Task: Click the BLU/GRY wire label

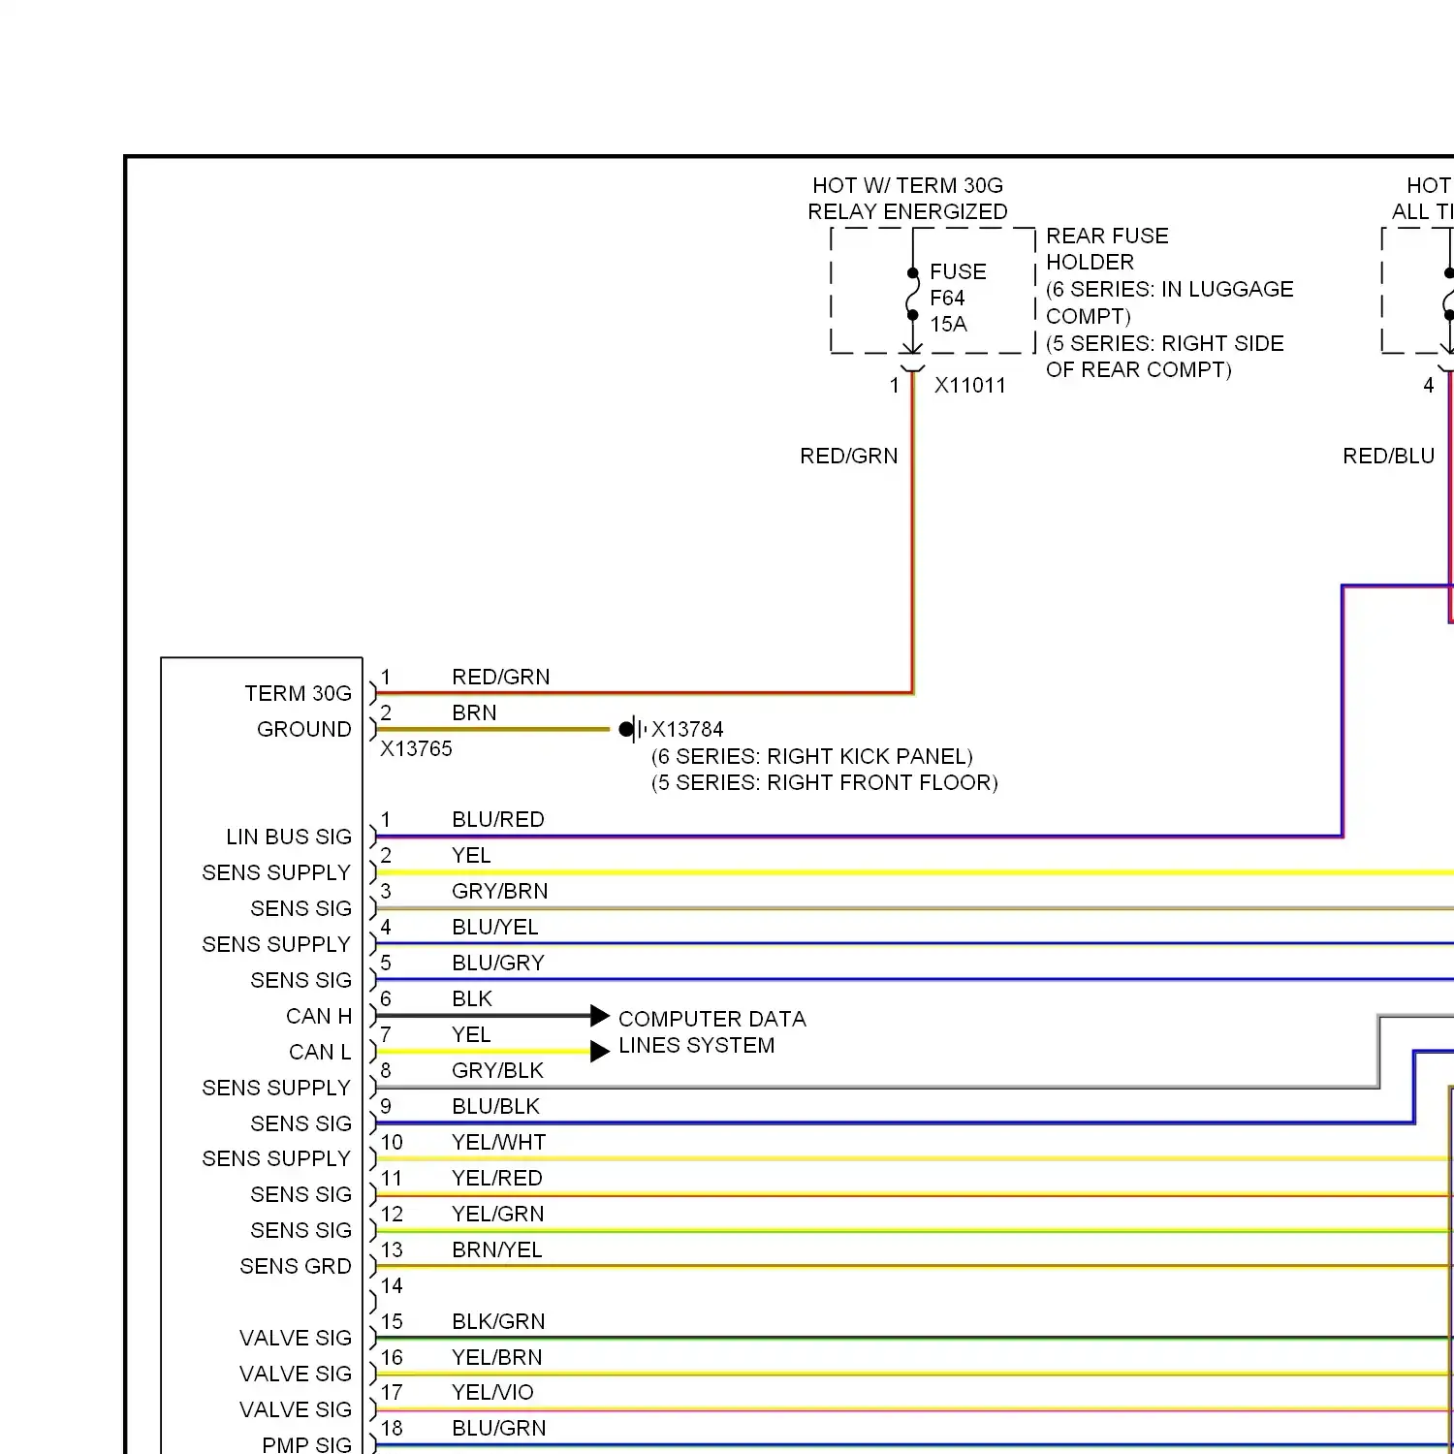Action: tap(498, 963)
